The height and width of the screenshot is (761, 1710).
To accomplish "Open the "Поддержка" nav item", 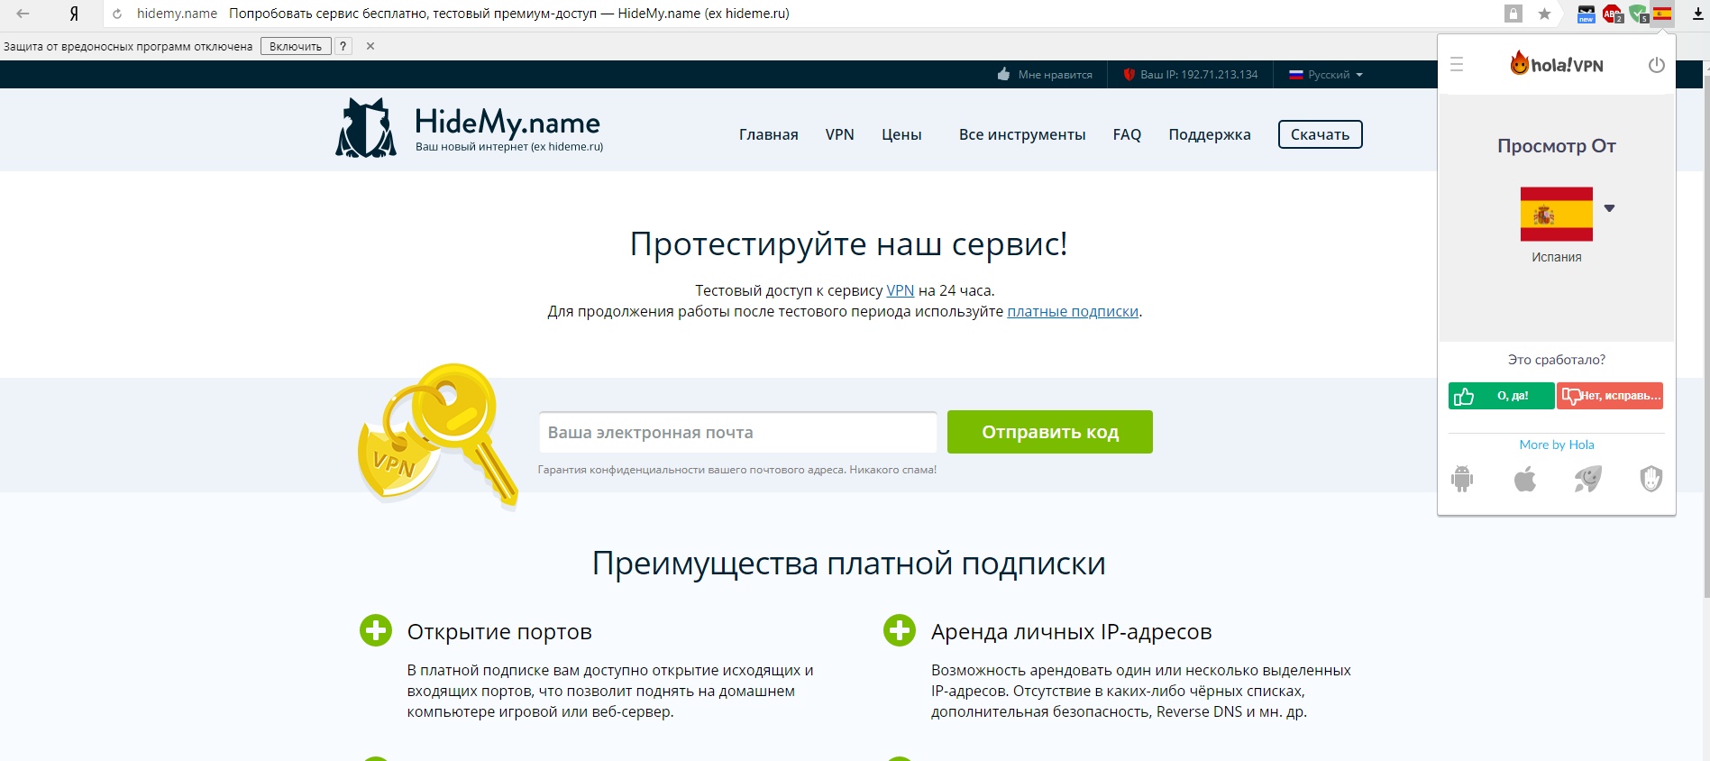I will point(1210,134).
